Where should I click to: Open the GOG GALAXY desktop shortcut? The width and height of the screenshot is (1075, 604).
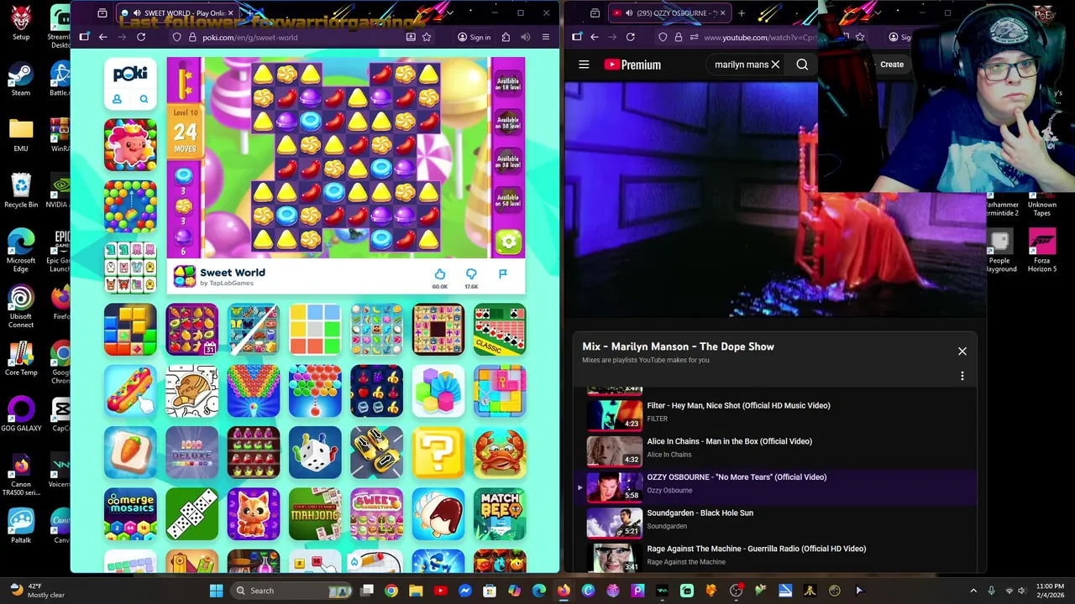[21, 414]
